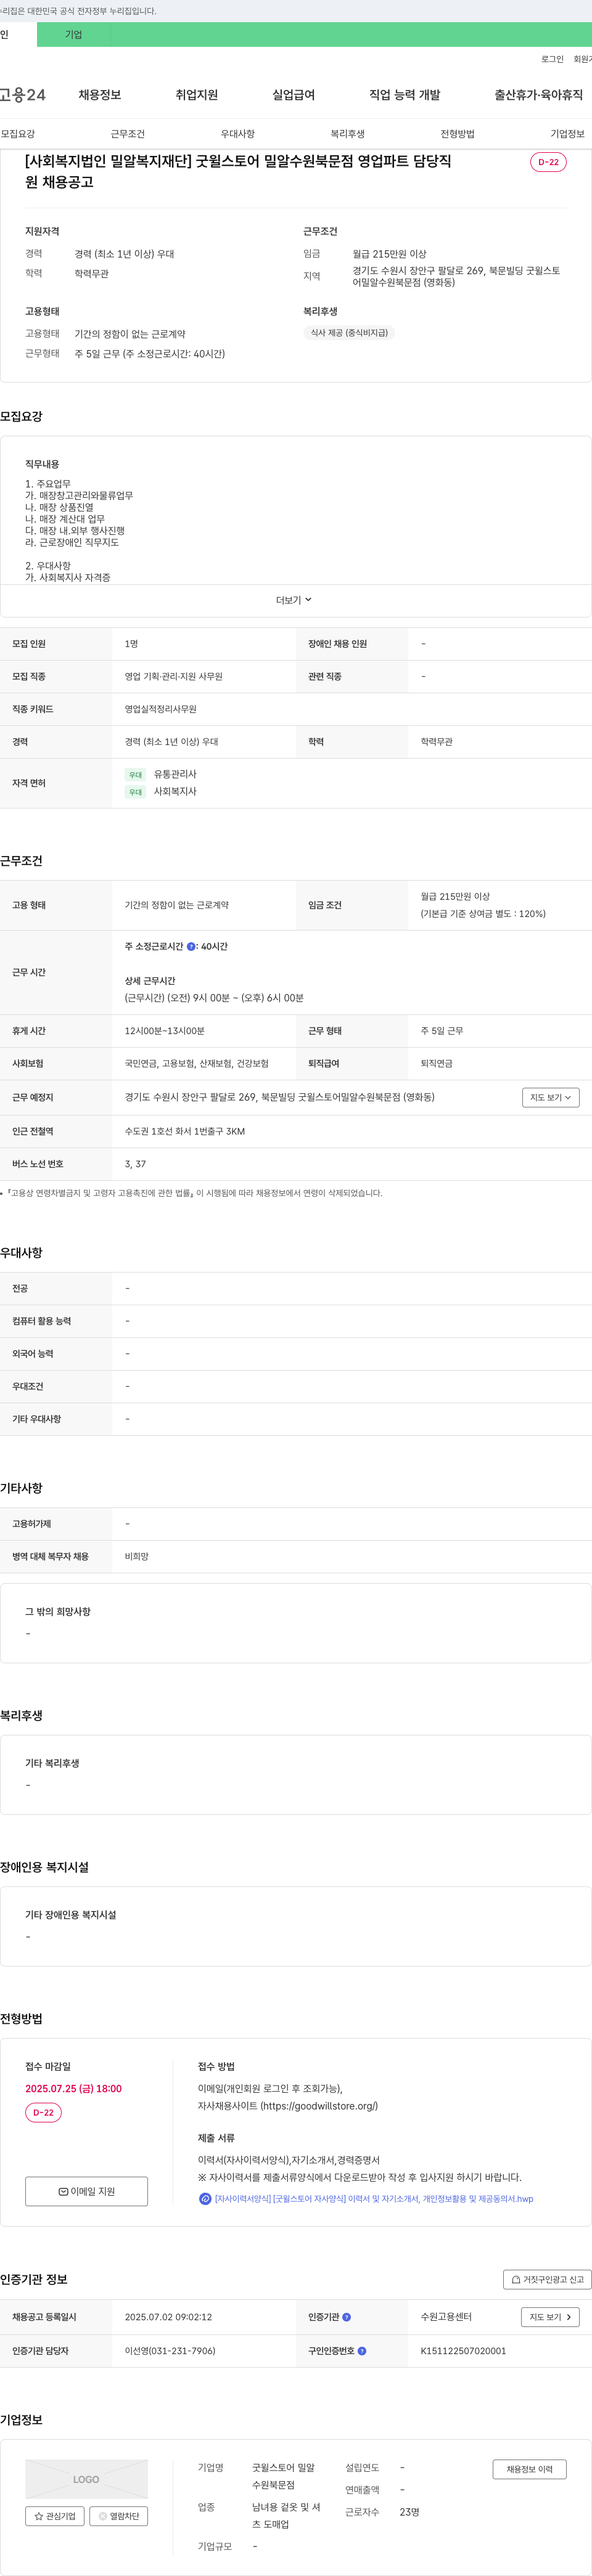Image resolution: width=592 pixels, height=2576 pixels.
Task: Click the 수원고용센터 agency name
Action: coord(446,2317)
